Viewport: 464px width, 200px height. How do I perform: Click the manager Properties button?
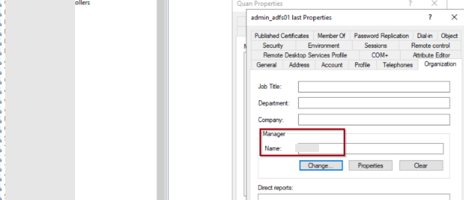click(x=370, y=165)
